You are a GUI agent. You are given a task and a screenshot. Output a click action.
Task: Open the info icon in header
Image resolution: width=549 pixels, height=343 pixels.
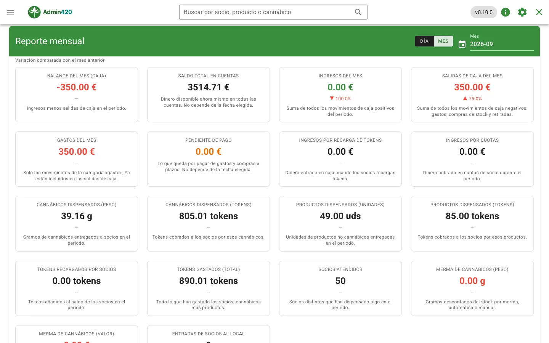(x=506, y=12)
